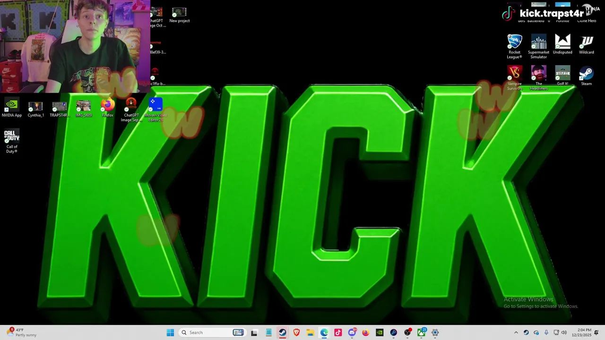Open Supermarket Simulator desktop shortcut
The height and width of the screenshot is (340, 605).
point(539,46)
